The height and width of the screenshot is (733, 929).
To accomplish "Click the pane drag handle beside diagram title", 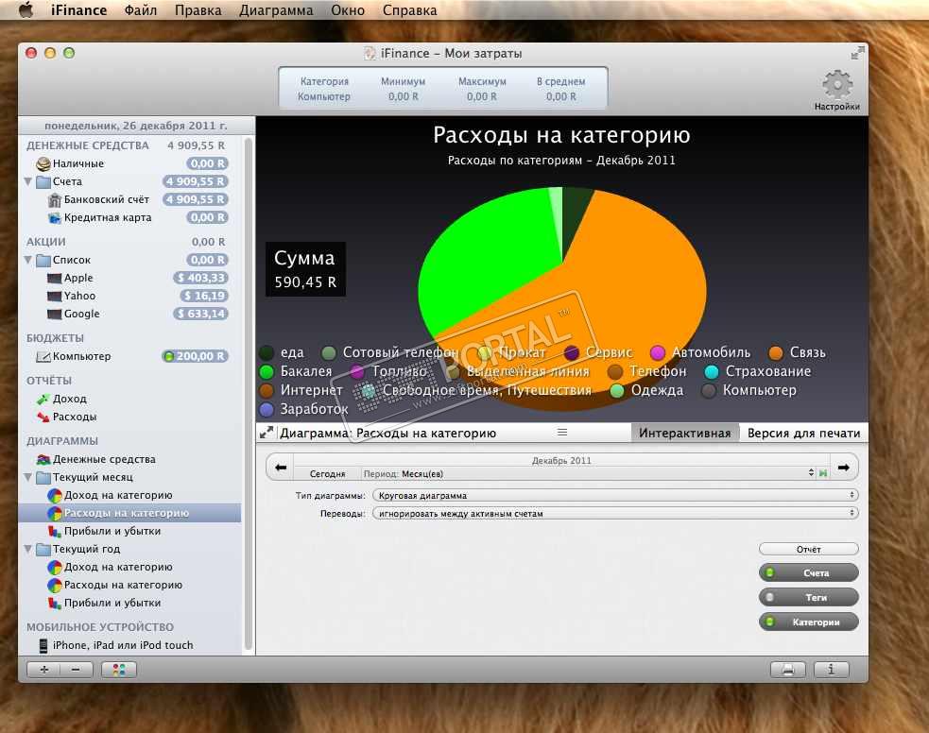I will (x=562, y=433).
